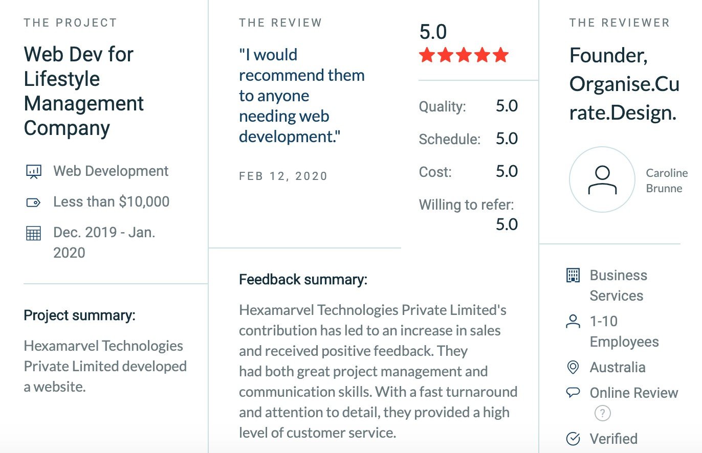This screenshot has height=453, width=702.
Task: Click the Web Development presentation icon
Action: [x=33, y=171]
